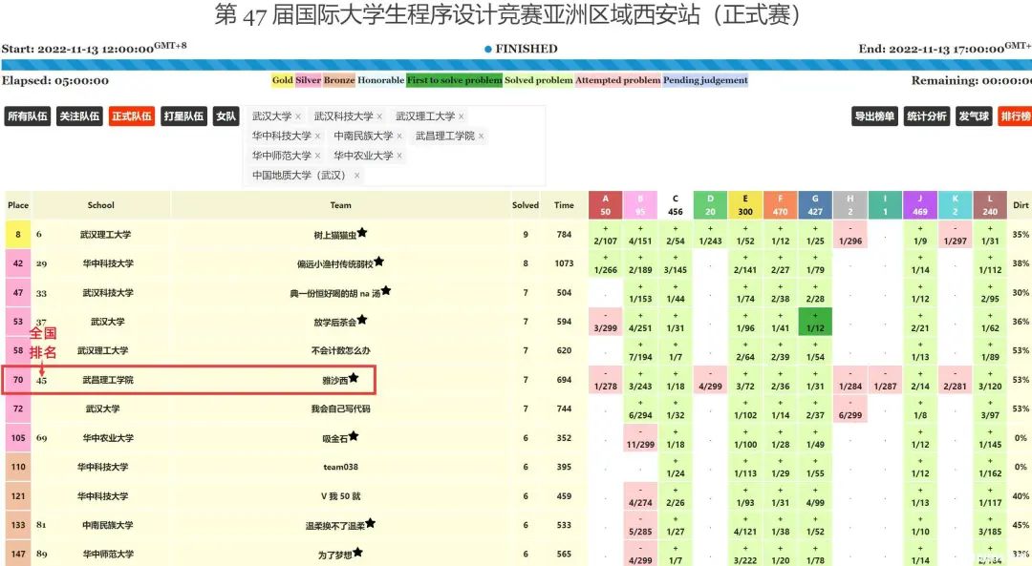1032x566 pixels.
Task: Click the star beside team 树上猫猫虫
Action: [x=362, y=232]
